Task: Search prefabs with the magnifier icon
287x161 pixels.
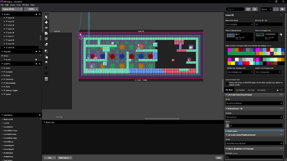Action: click(40, 52)
